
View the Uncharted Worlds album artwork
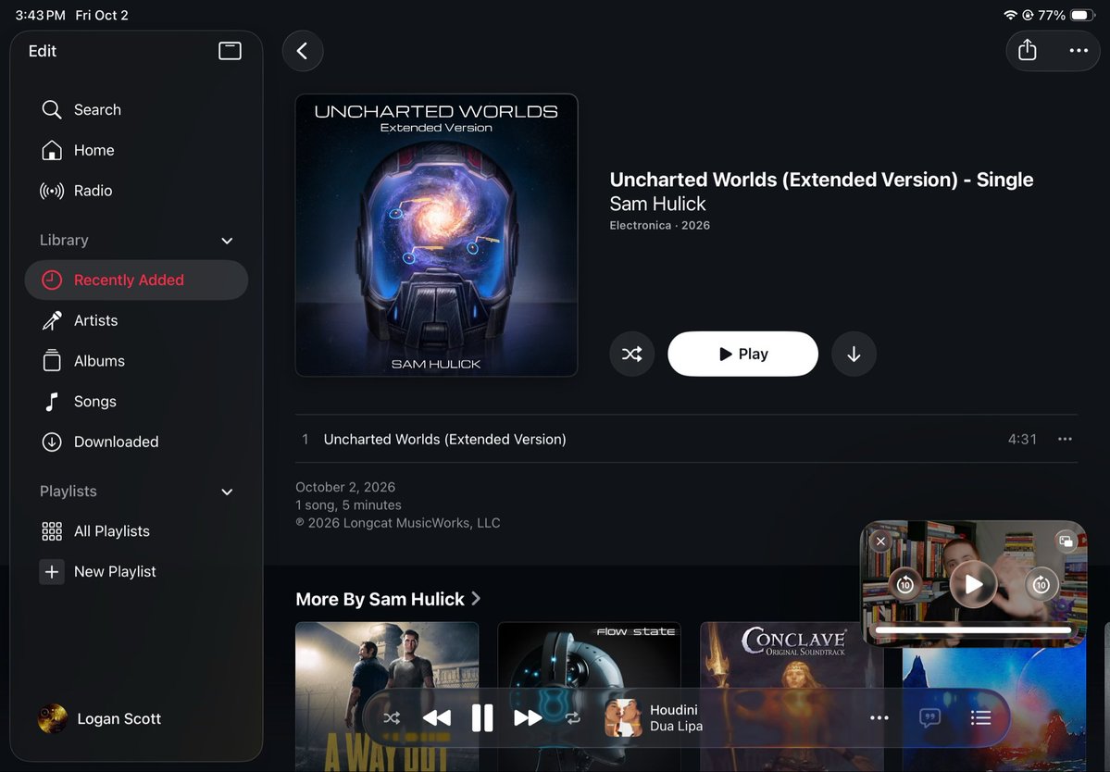click(x=436, y=235)
